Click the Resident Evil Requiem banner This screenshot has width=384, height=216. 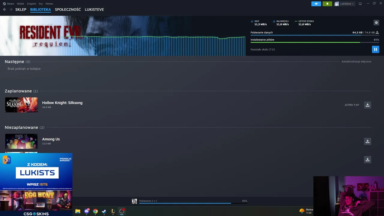coord(122,36)
